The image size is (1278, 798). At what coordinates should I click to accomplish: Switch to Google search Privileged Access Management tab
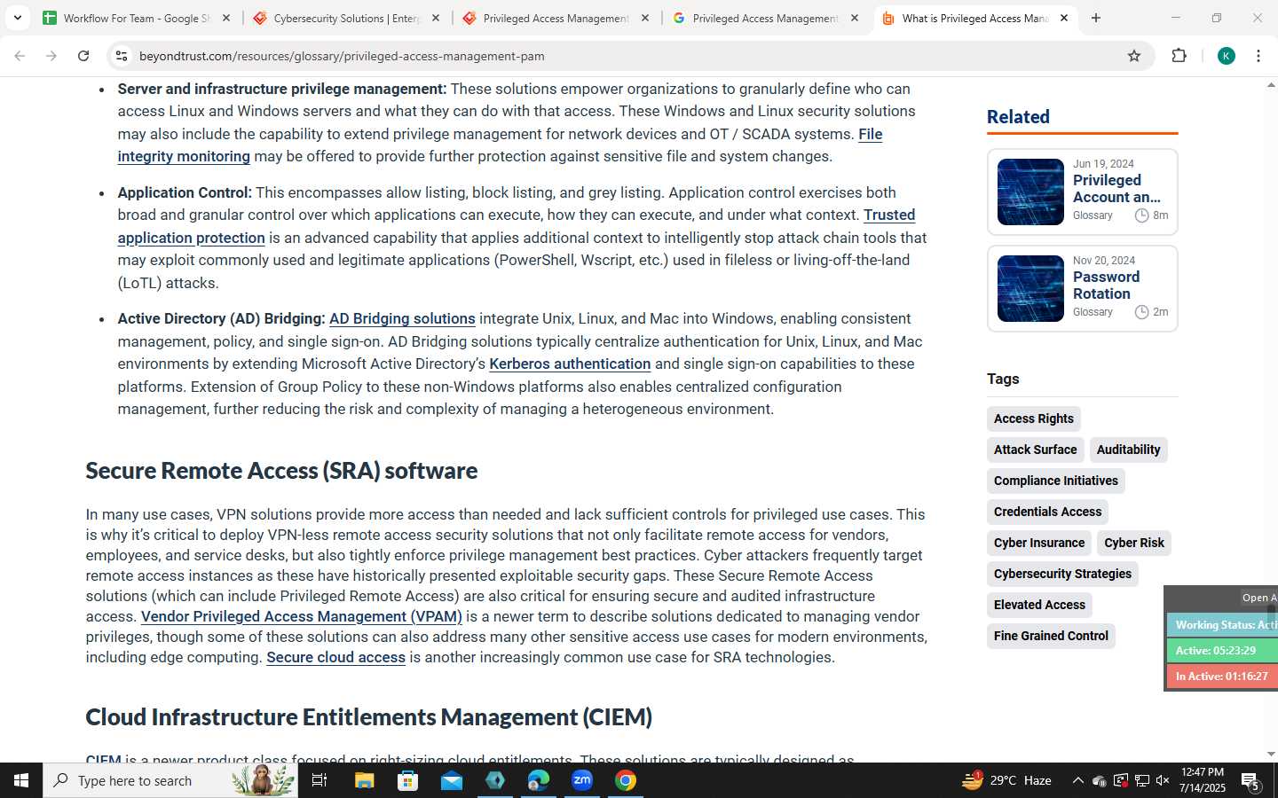click(765, 18)
